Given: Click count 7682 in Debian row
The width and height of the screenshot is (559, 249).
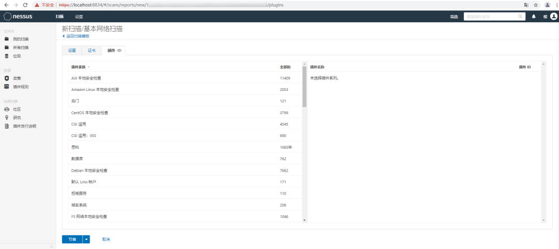Looking at the screenshot, I should click(x=284, y=170).
